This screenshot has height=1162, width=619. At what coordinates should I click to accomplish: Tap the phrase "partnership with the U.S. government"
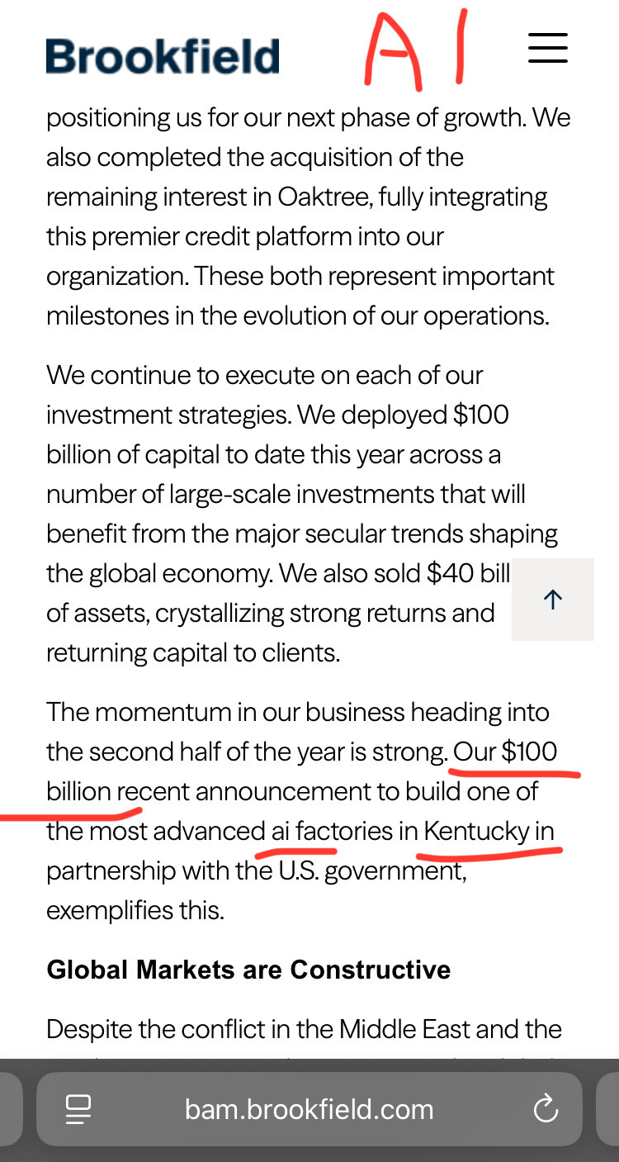click(x=257, y=870)
